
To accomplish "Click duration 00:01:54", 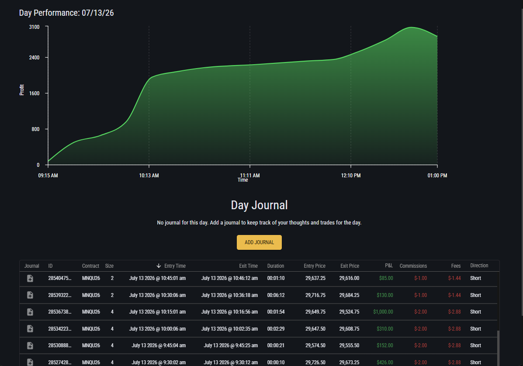I will 276,312.
